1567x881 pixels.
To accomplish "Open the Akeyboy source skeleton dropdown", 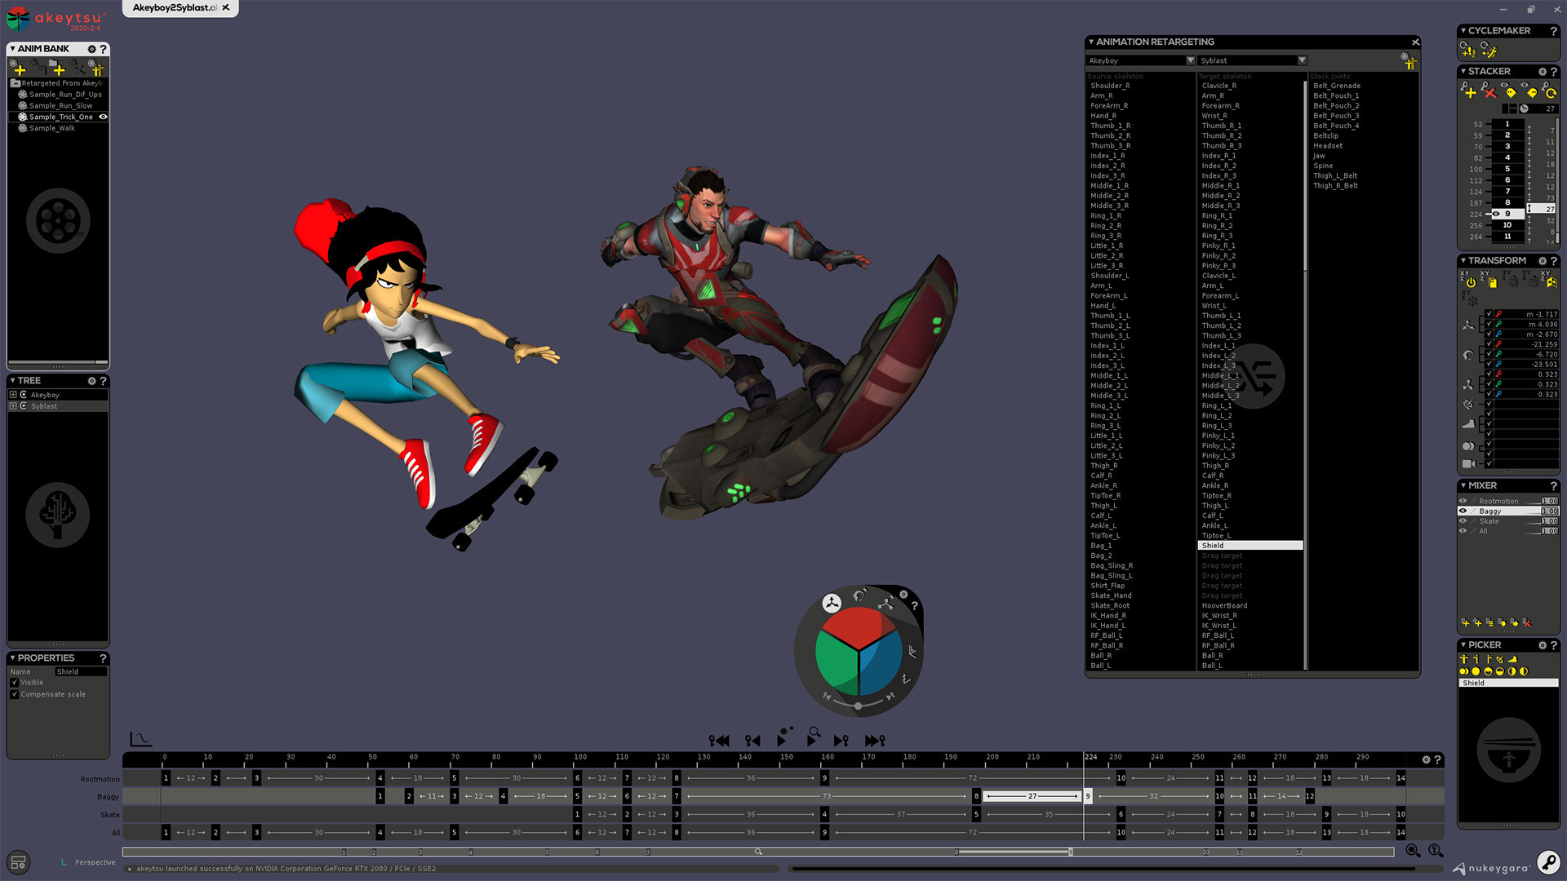I will [1189, 60].
